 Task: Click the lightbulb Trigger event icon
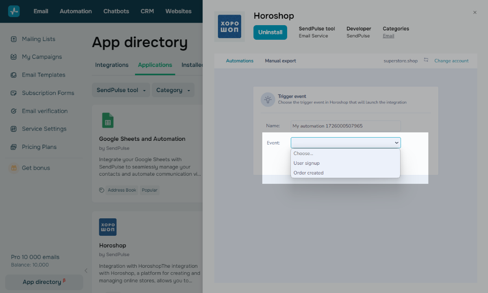click(x=268, y=99)
